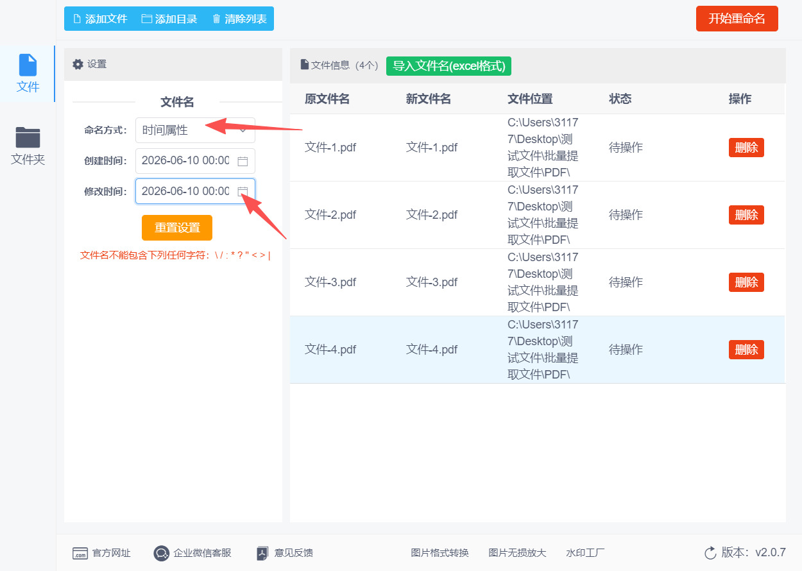Click the version refresh icon
The image size is (802, 571).
[x=710, y=552]
